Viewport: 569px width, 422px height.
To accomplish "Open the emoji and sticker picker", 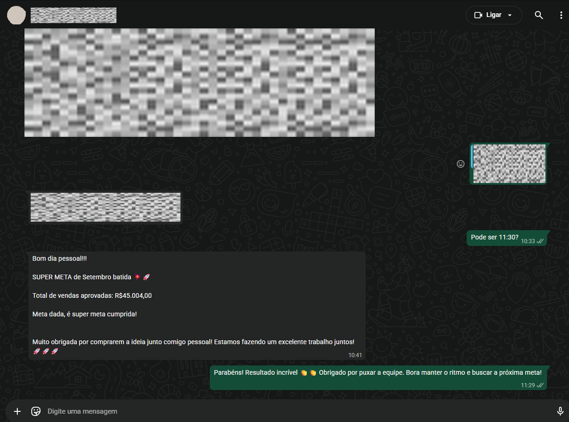I will pyautogui.click(x=36, y=411).
